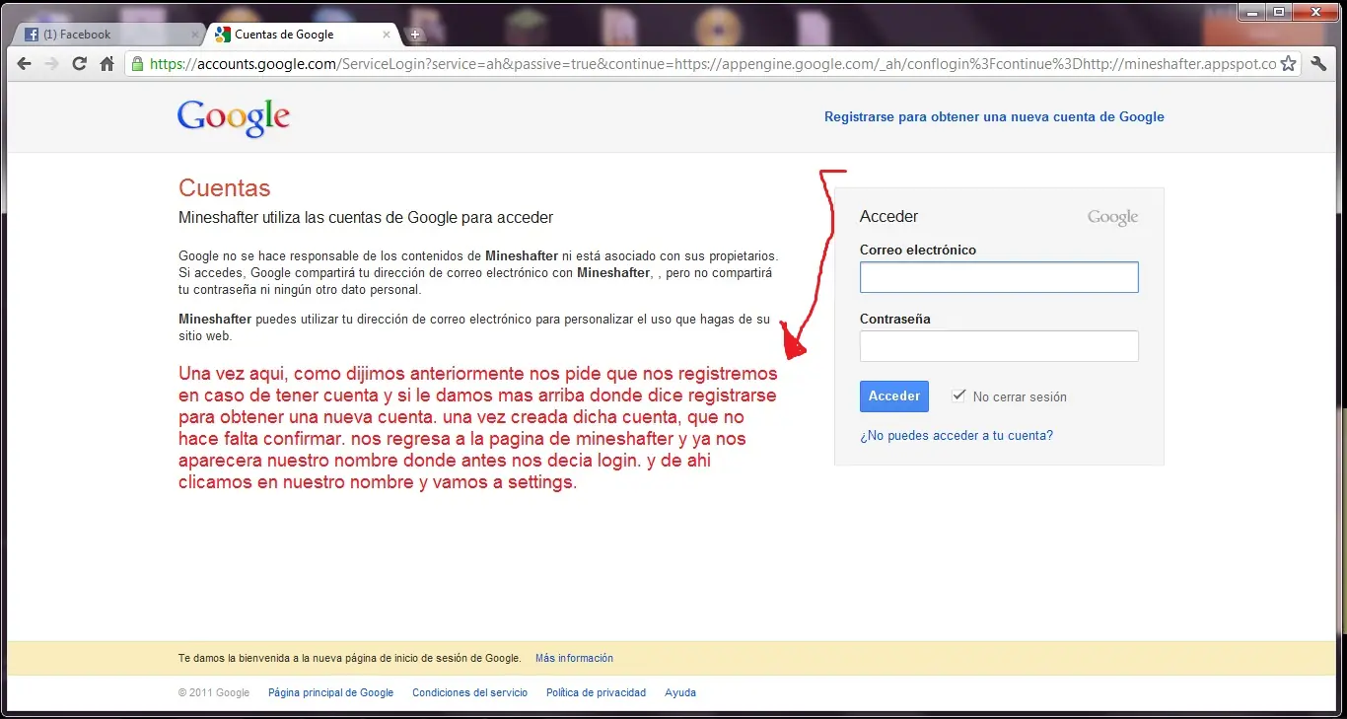This screenshot has width=1347, height=719.
Task: Open the browser home page icon
Action: tap(107, 64)
